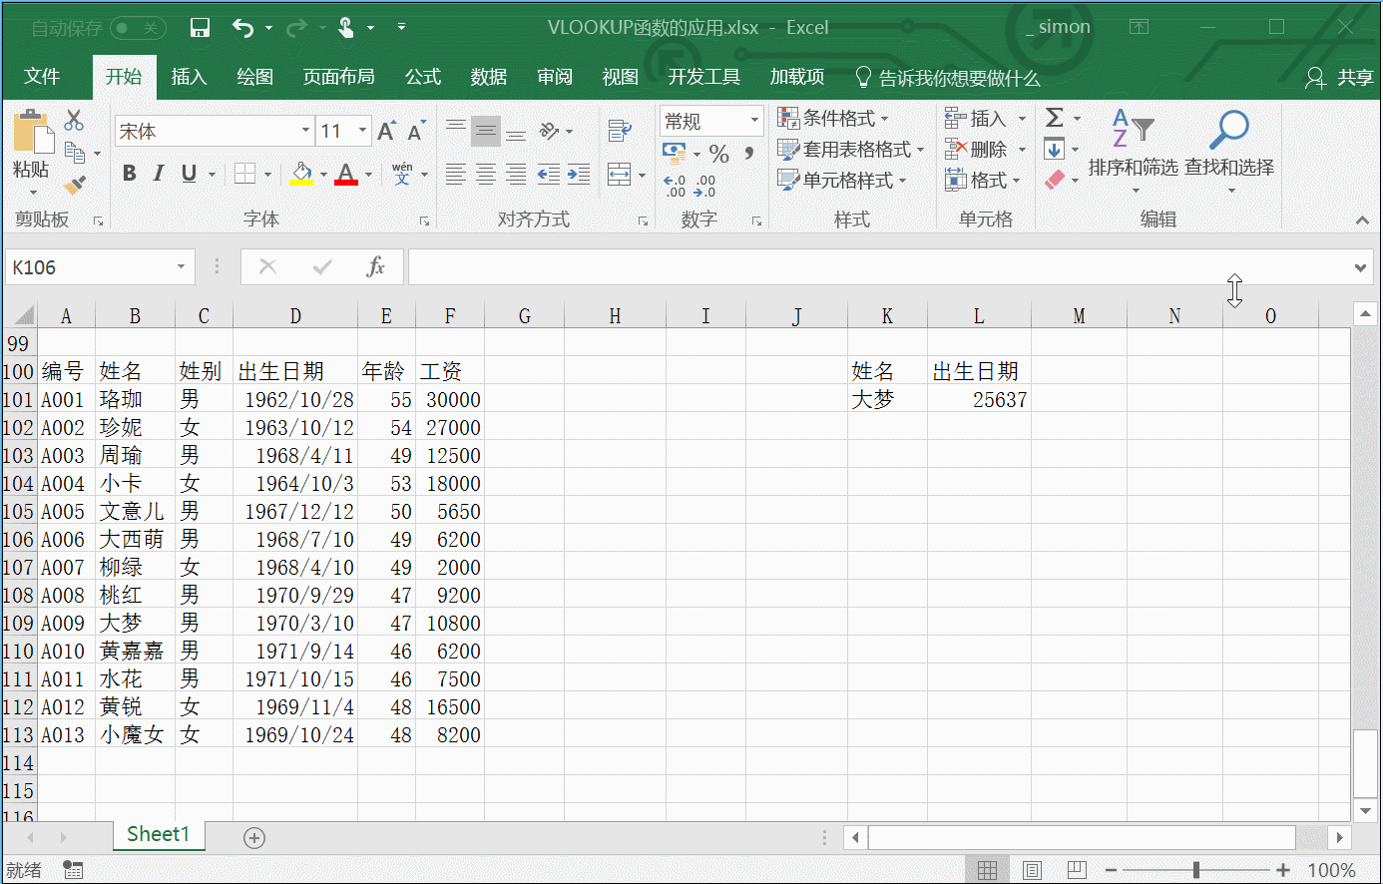Viewport: 1383px width, 884px height.
Task: Collapse the ribbon with the chevron arrow
Action: [1363, 220]
